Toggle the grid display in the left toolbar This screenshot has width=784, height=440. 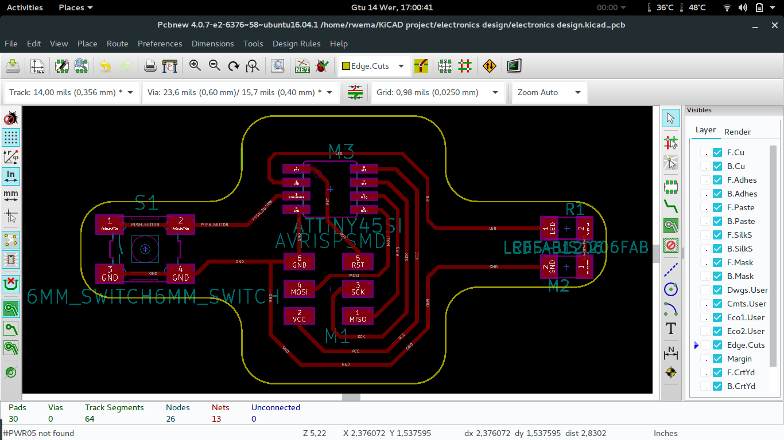(x=11, y=137)
